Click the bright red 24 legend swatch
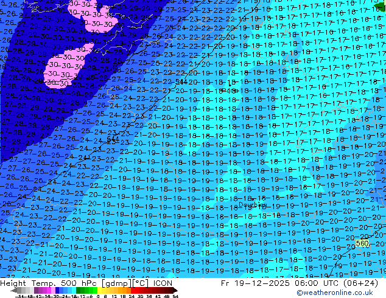Image resolution: width=386 pixels, height=298 pixels. coord(133,290)
